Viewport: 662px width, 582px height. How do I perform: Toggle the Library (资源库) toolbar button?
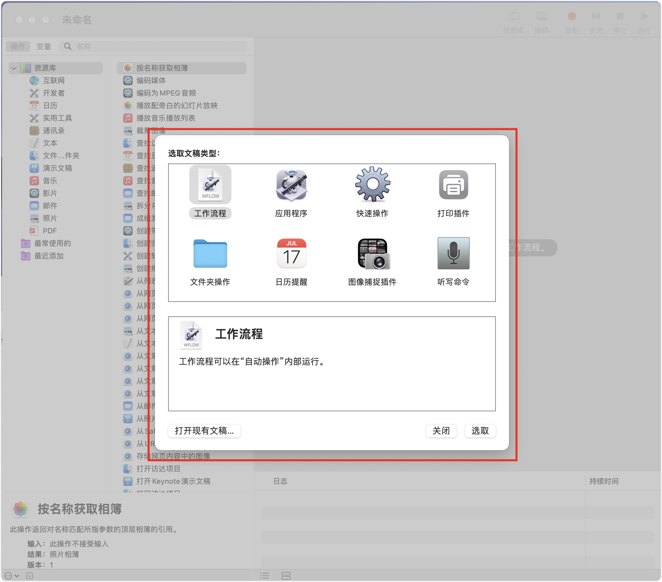pos(513,16)
